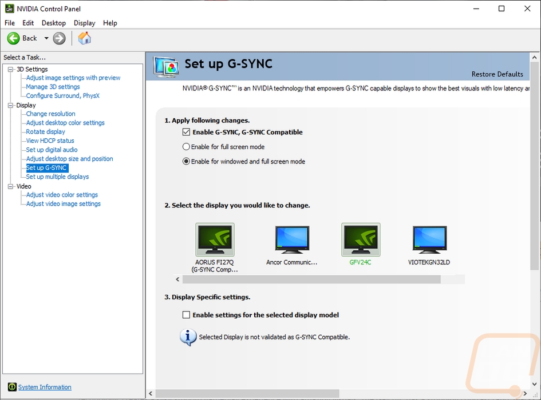Open Adjust desktop color settings

tap(65, 123)
